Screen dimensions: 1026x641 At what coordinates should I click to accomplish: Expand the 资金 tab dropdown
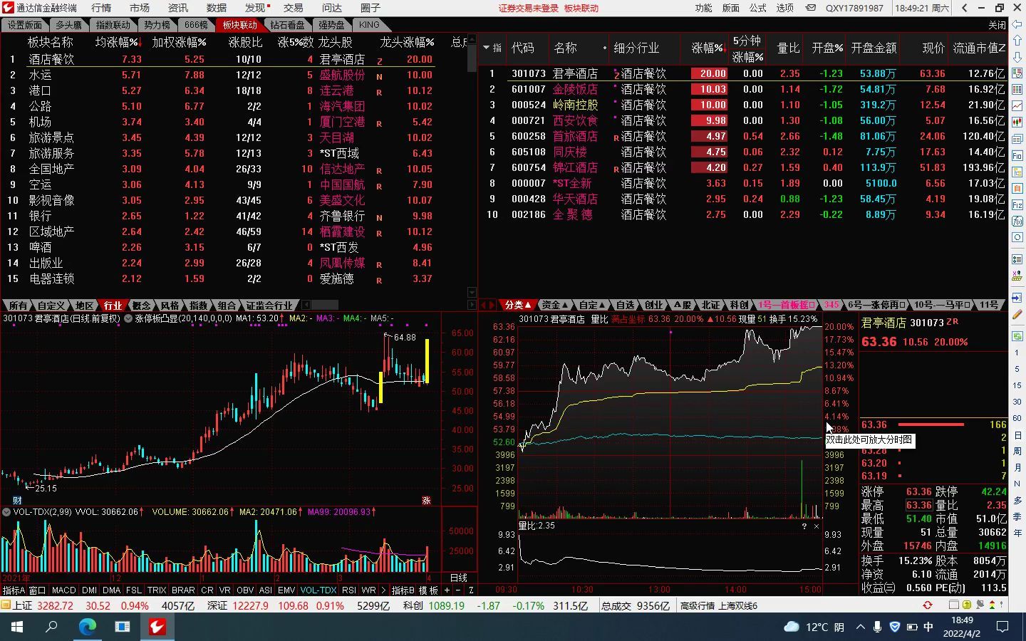(565, 306)
